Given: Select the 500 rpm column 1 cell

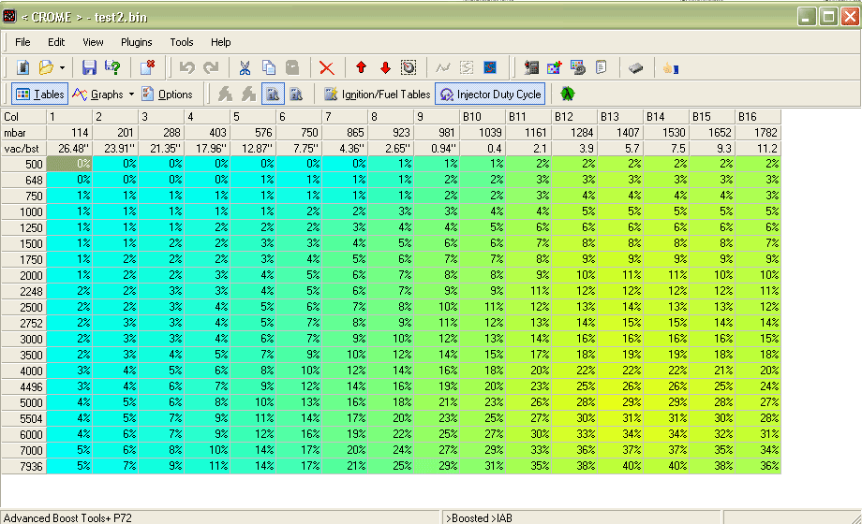Looking at the screenshot, I should (x=69, y=163).
